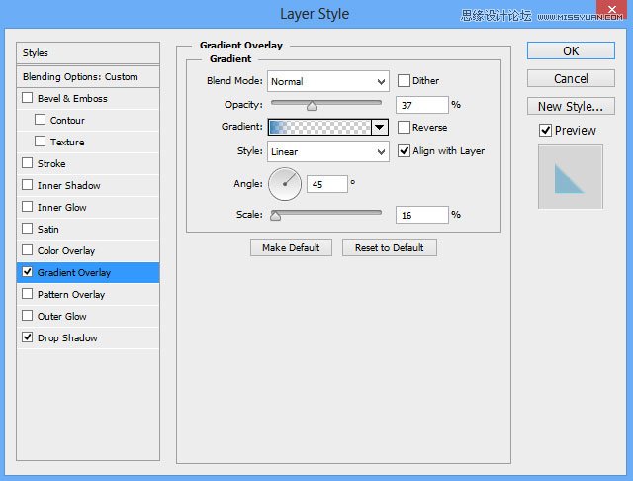
Task: Open the Inner Shadow settings row
Action: pos(88,185)
